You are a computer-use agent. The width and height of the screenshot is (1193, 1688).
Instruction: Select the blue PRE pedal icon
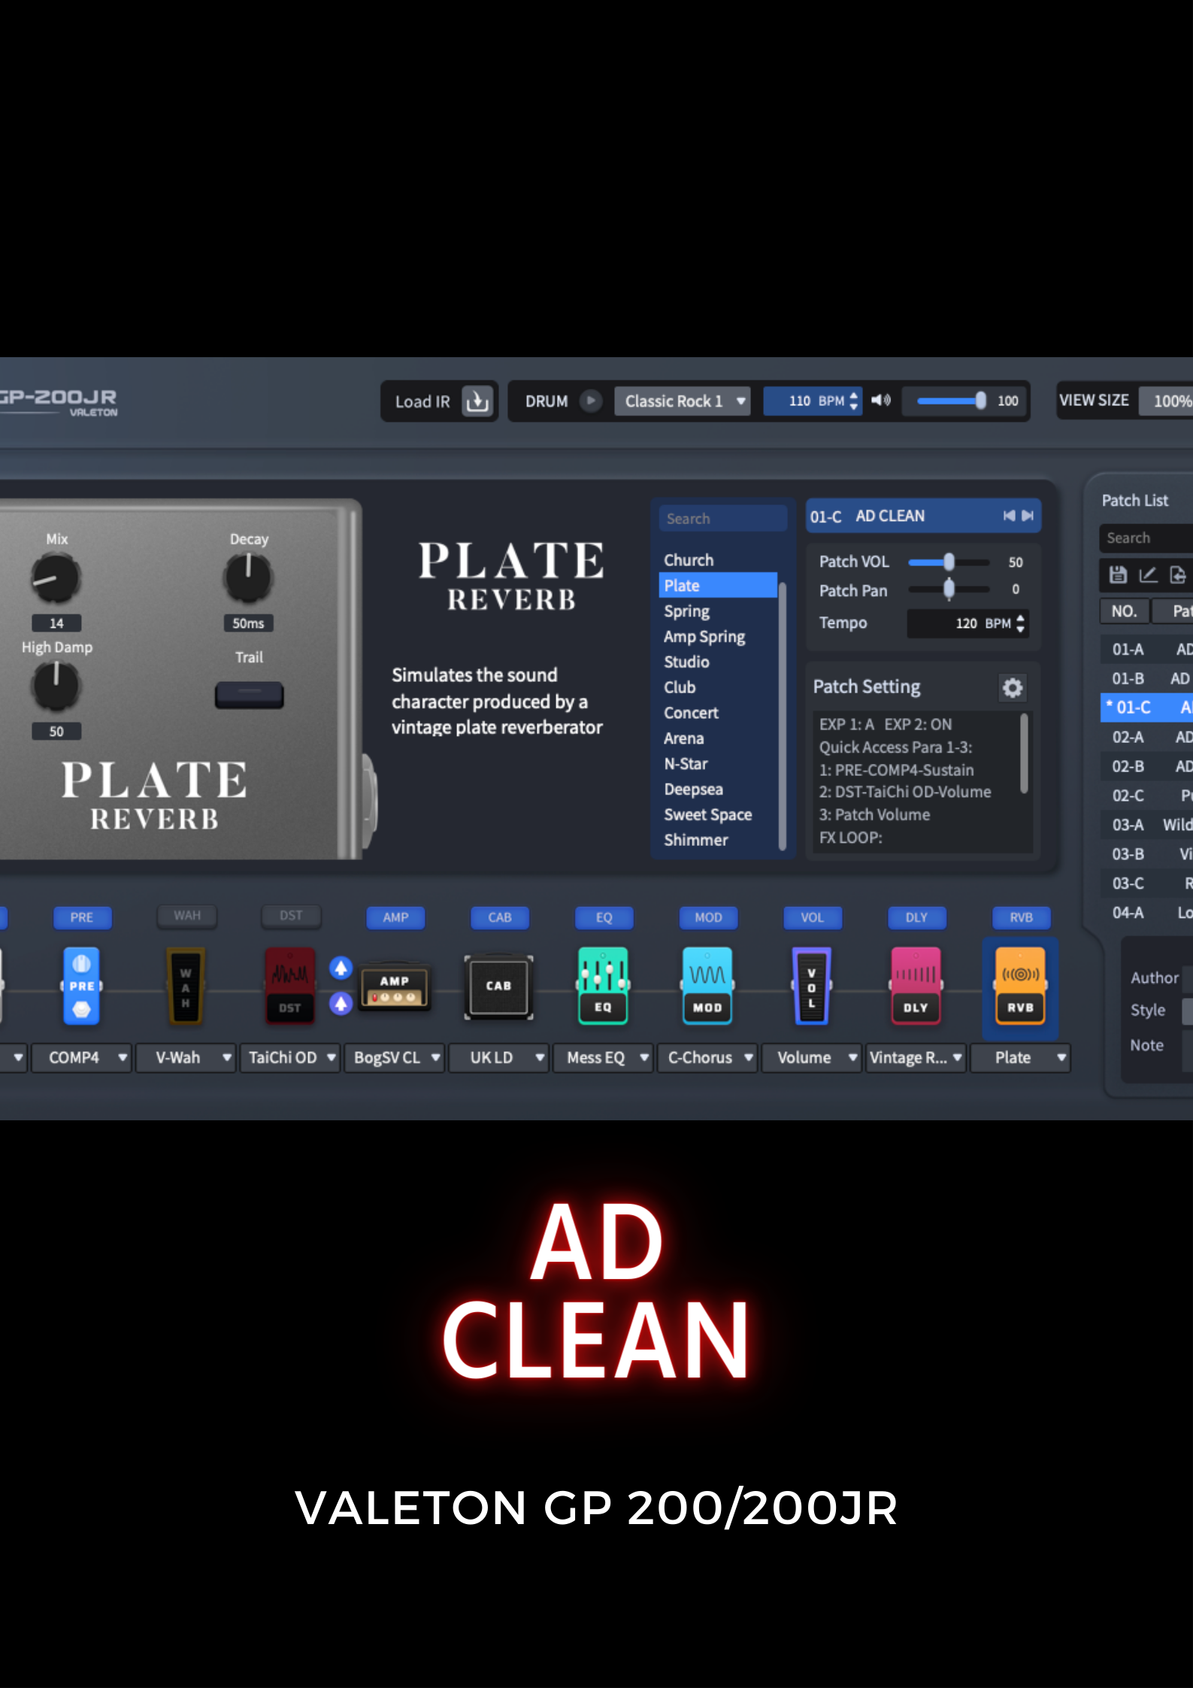(82, 986)
